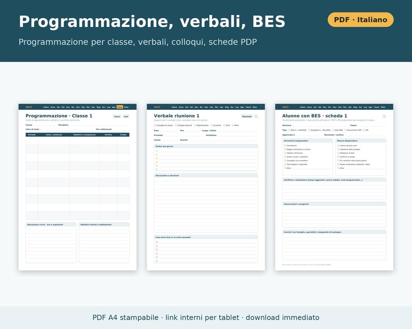Click Osservazioni e progressi section header

click(334, 204)
